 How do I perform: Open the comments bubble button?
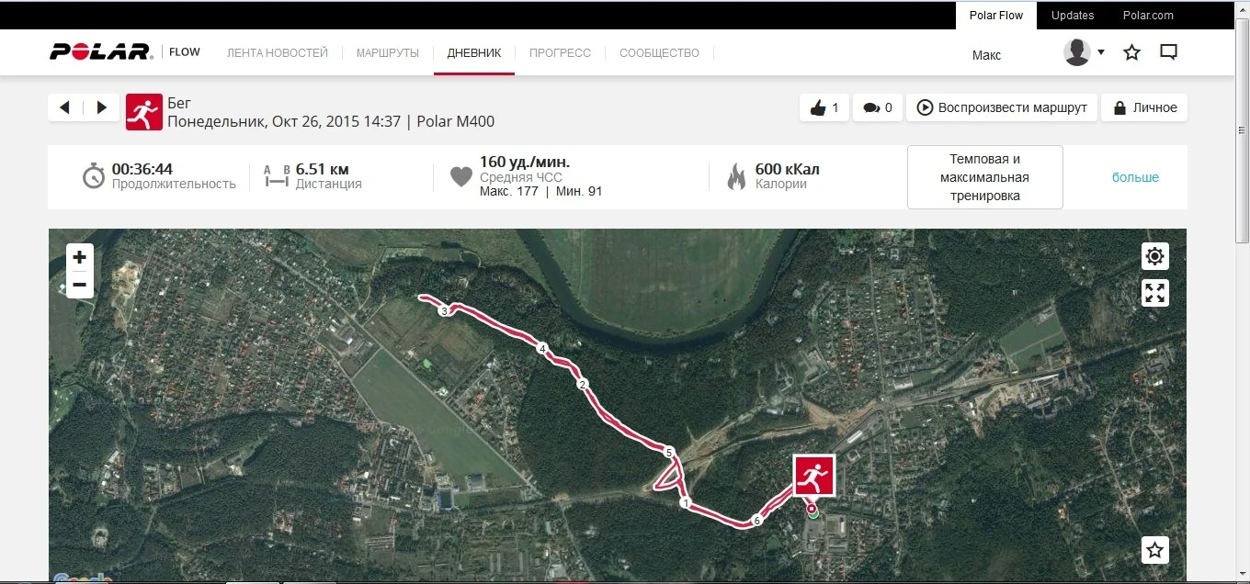(878, 107)
